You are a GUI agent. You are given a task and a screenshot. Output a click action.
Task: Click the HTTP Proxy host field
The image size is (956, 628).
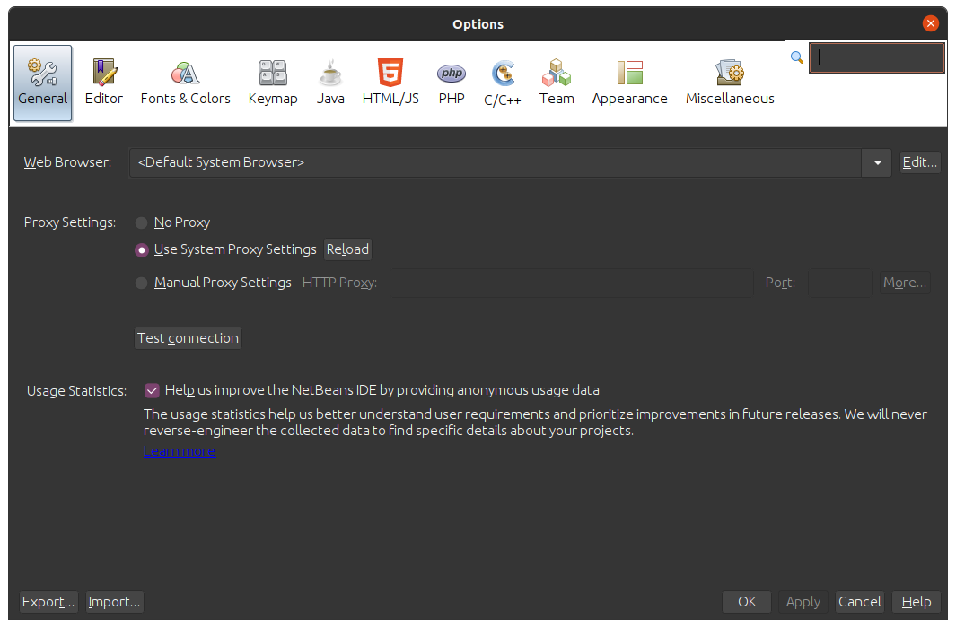tap(571, 283)
